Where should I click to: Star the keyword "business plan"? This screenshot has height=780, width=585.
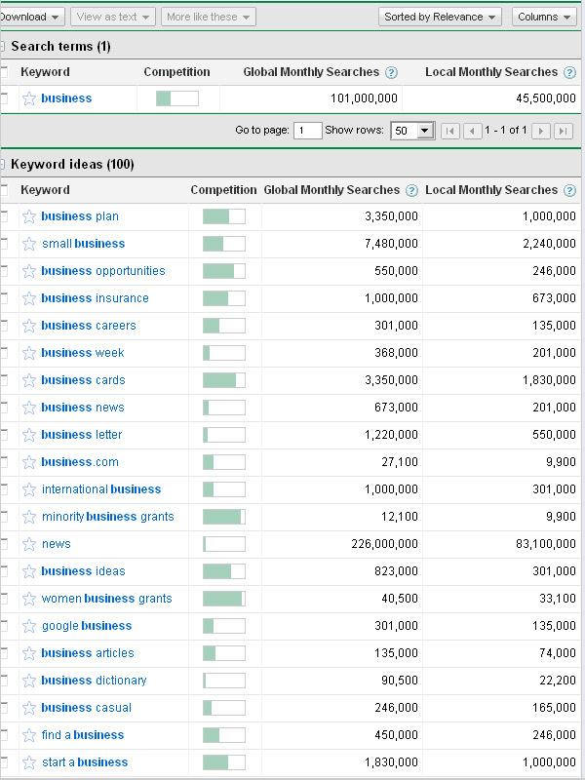point(31,216)
